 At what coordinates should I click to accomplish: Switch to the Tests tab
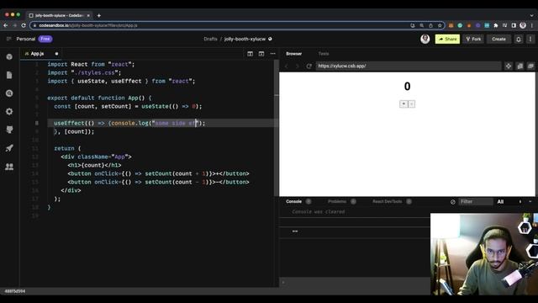(x=324, y=54)
